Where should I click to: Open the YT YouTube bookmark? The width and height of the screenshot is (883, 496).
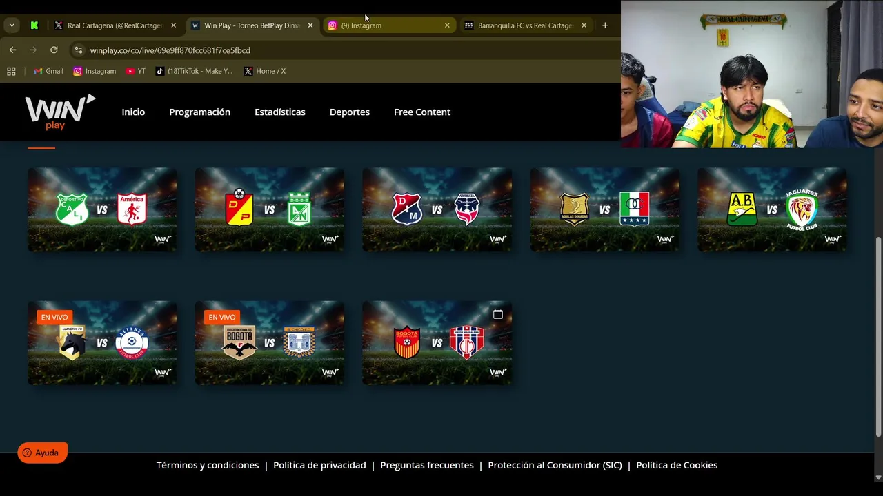136,71
